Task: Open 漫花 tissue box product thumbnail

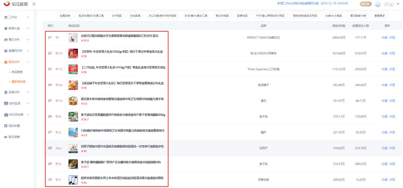Action: tap(73, 101)
